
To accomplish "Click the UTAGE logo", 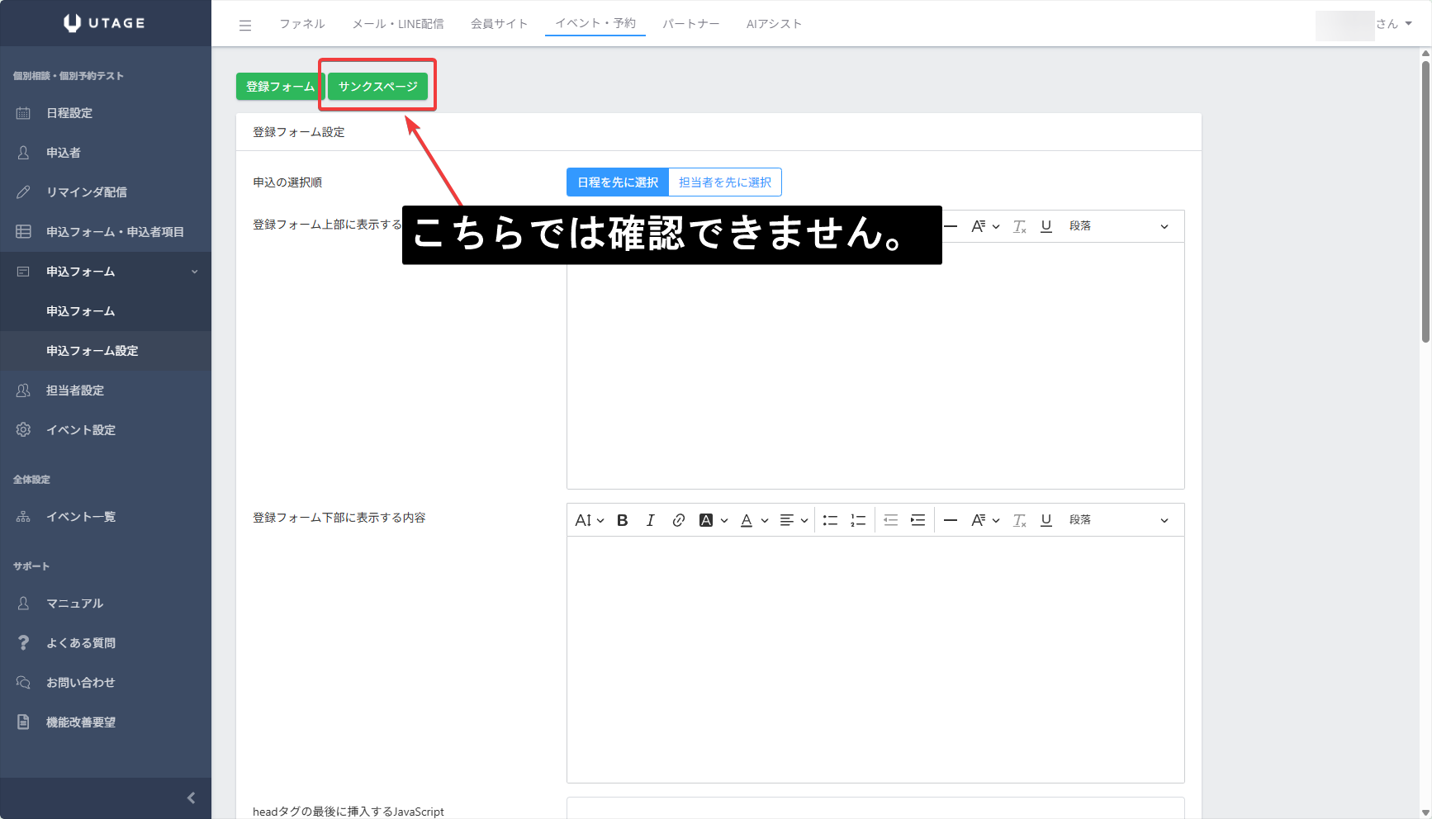I will (105, 23).
